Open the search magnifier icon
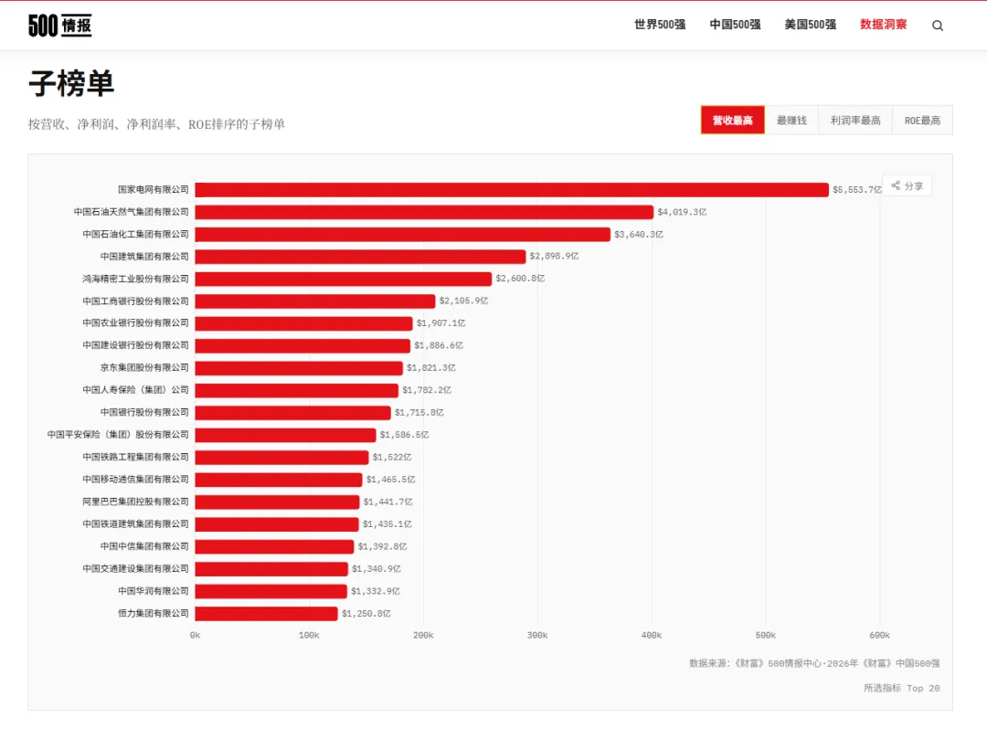Image resolution: width=987 pixels, height=729 pixels. pos(938,26)
